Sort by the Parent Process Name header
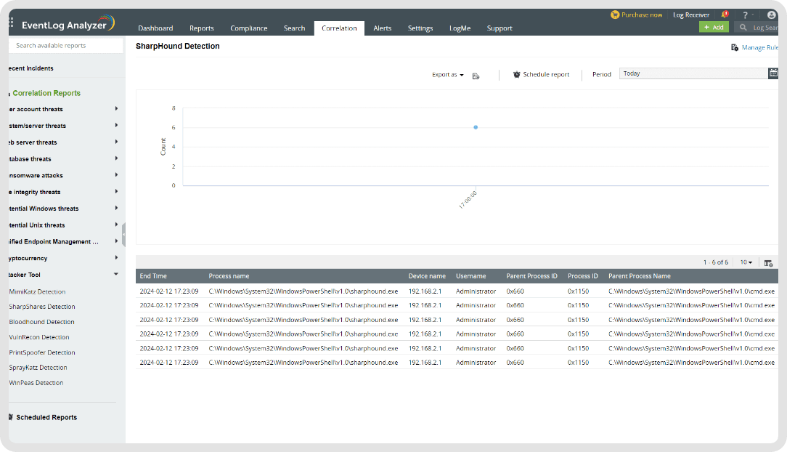 pos(640,276)
